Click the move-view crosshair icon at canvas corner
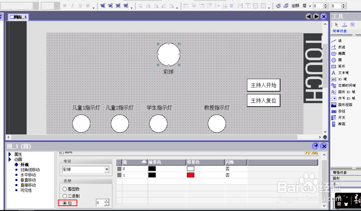This screenshot has height=211, width=361. [x=325, y=137]
